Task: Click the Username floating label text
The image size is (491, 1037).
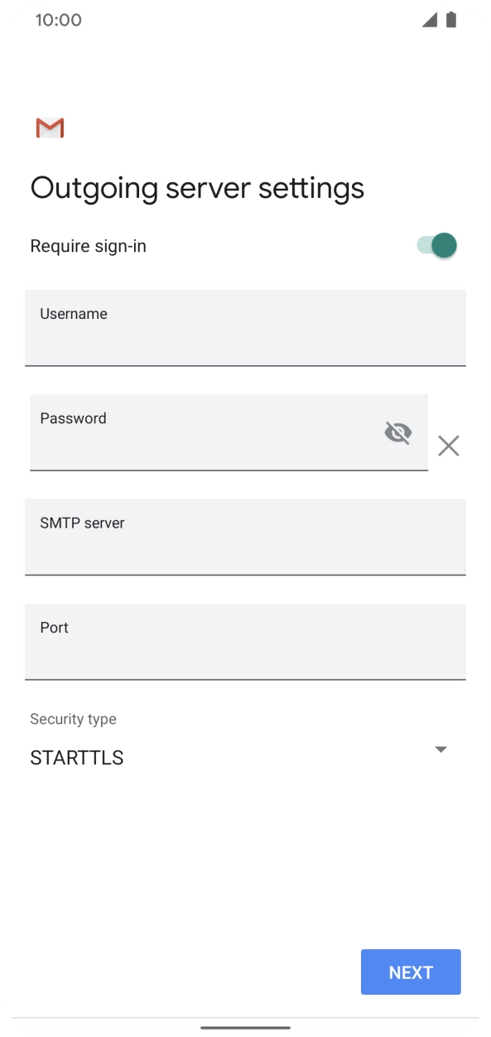Action: (x=74, y=314)
